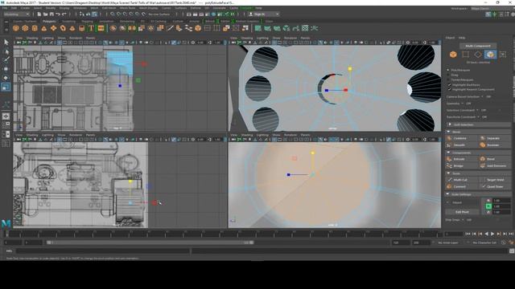This screenshot has width=515, height=289.
Task: Choose Object selection mode cube icon
Action: 453,55
